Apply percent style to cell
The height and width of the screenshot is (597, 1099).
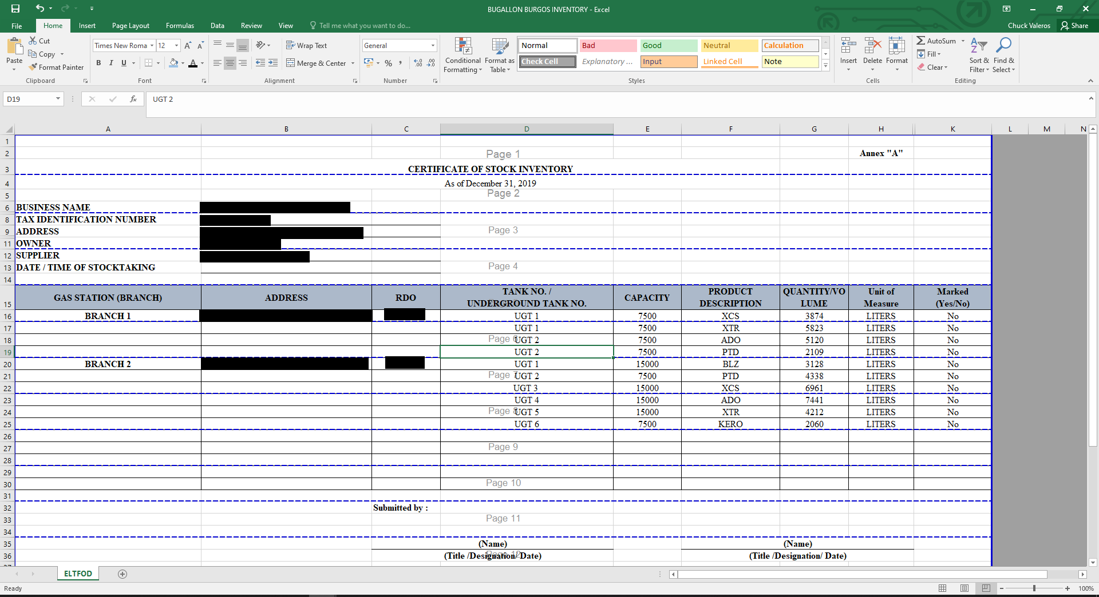pyautogui.click(x=389, y=63)
